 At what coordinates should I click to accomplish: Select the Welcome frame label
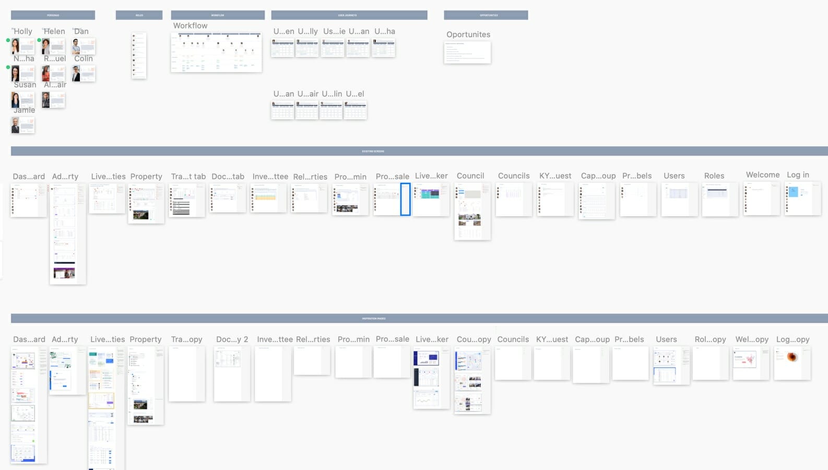pos(763,175)
